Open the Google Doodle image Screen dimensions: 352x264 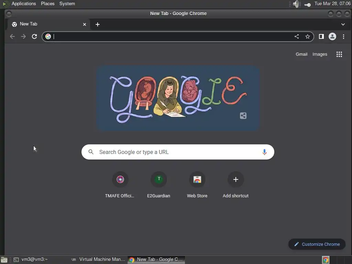point(178,98)
